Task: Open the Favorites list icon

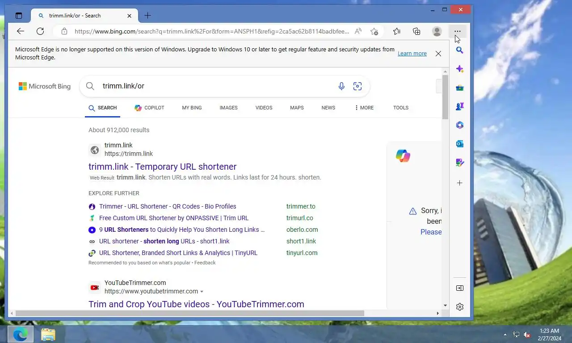Action: [397, 31]
